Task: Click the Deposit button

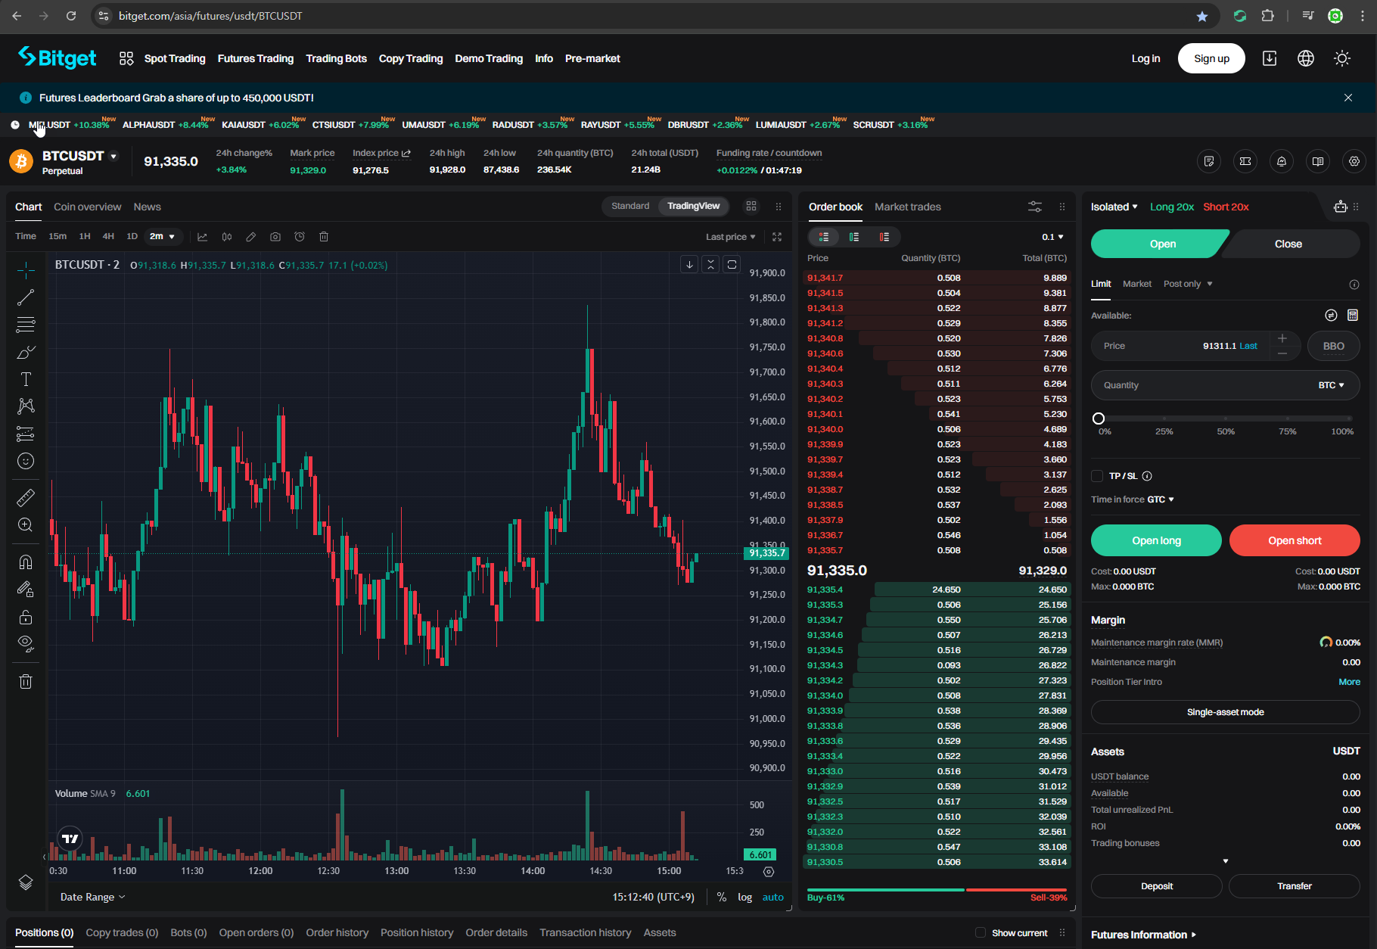Action: point(1157,886)
